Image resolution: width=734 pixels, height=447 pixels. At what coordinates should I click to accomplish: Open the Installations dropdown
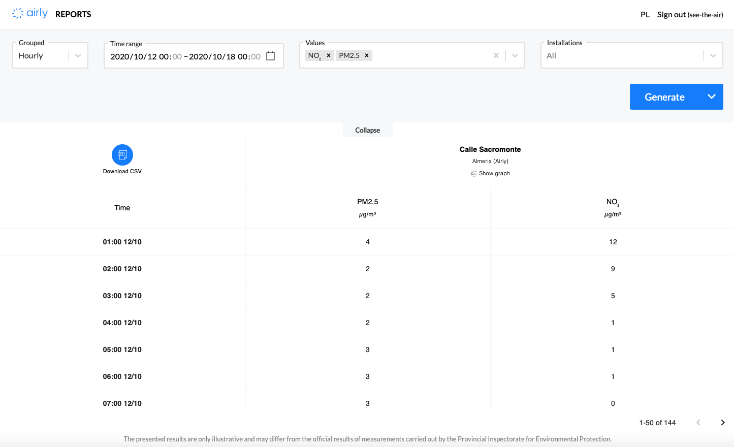tap(713, 56)
